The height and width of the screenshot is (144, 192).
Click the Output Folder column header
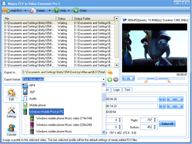pyautogui.click(x=93, y=18)
